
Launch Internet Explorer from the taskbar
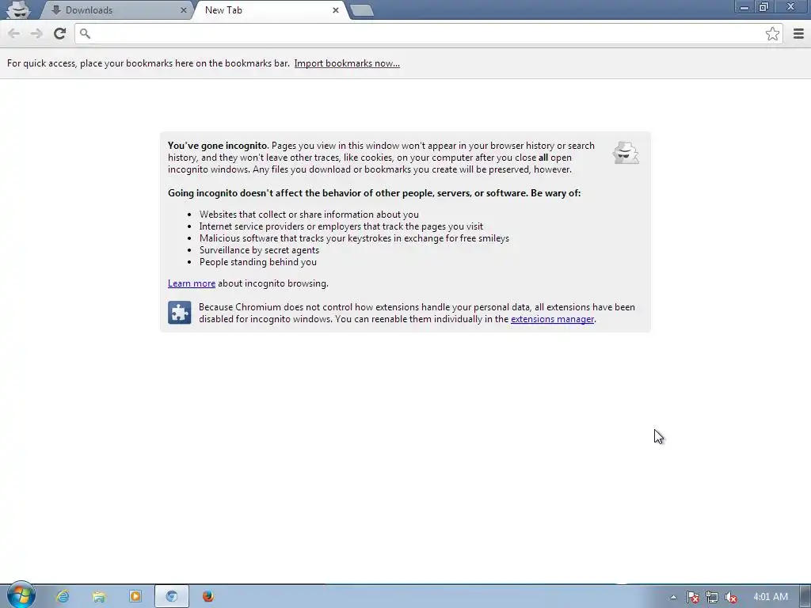coord(63,596)
